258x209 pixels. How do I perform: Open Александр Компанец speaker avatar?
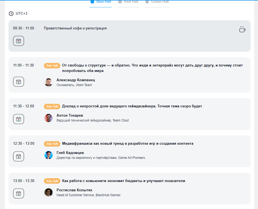(48, 82)
